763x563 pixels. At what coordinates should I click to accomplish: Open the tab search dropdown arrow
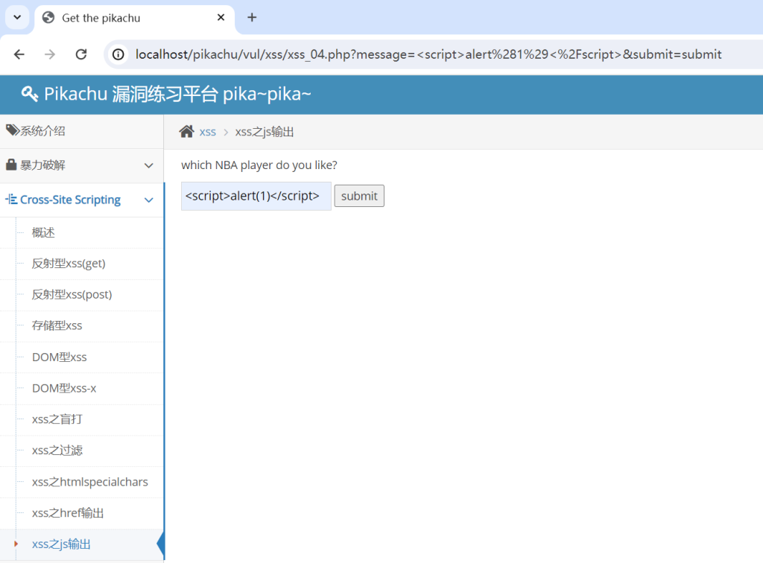click(x=18, y=18)
